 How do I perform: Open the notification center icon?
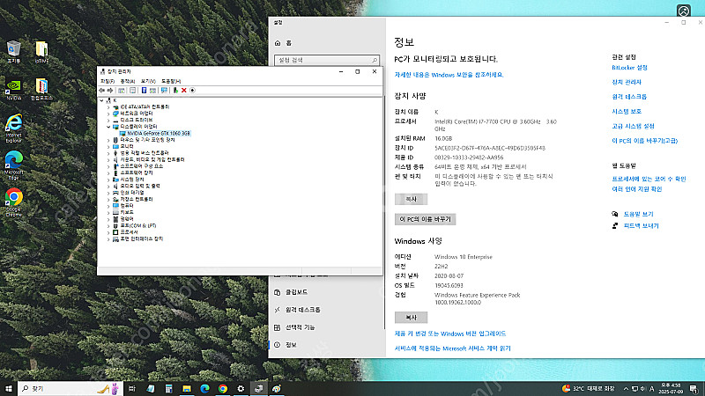(694, 388)
